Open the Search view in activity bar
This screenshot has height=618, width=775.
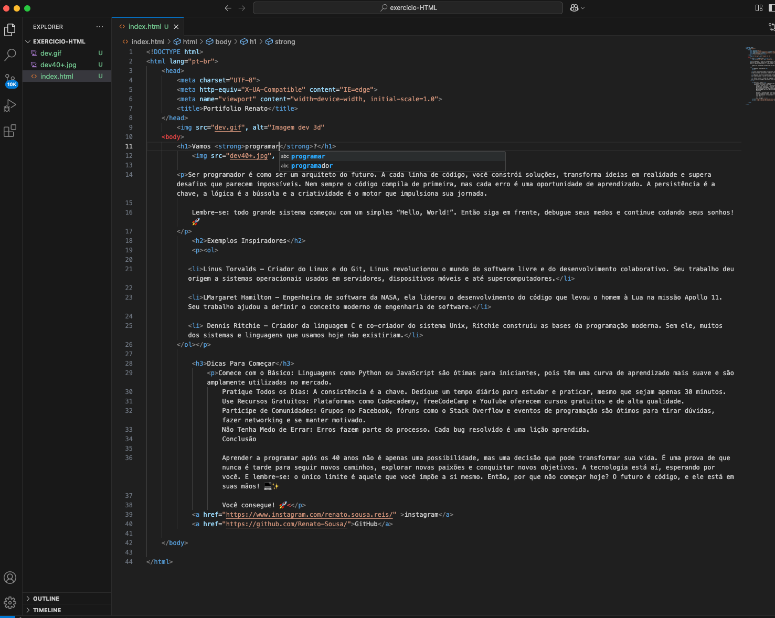click(10, 55)
